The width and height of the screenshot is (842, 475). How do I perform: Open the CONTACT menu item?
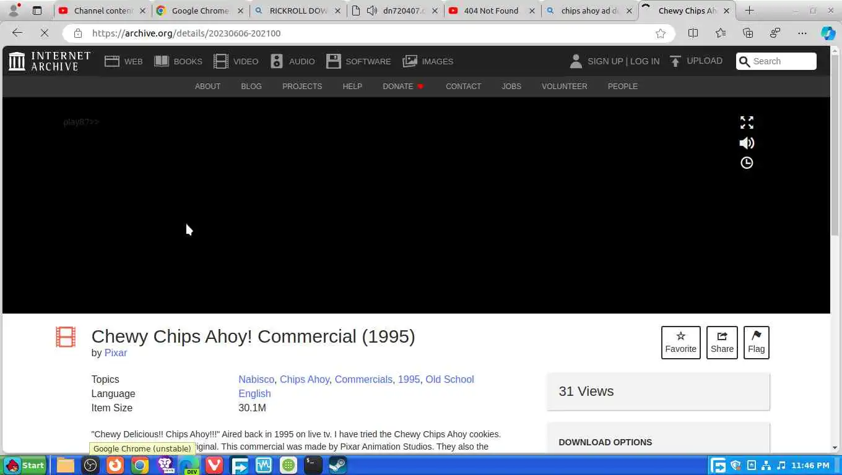463,87
